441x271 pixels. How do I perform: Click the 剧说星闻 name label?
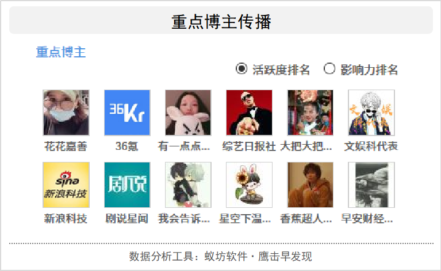point(127,219)
